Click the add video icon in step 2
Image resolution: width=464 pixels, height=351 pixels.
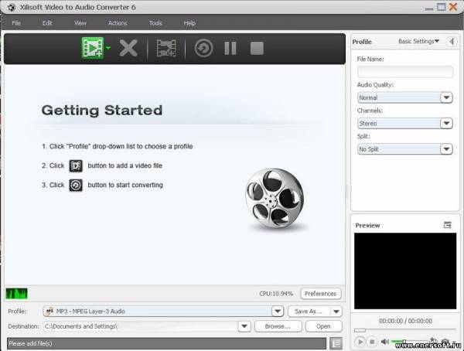[x=76, y=165]
